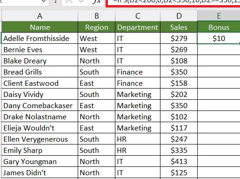Select the cell containing Dany Comebackaser
This screenshot has height=179, width=240.
(40, 105)
